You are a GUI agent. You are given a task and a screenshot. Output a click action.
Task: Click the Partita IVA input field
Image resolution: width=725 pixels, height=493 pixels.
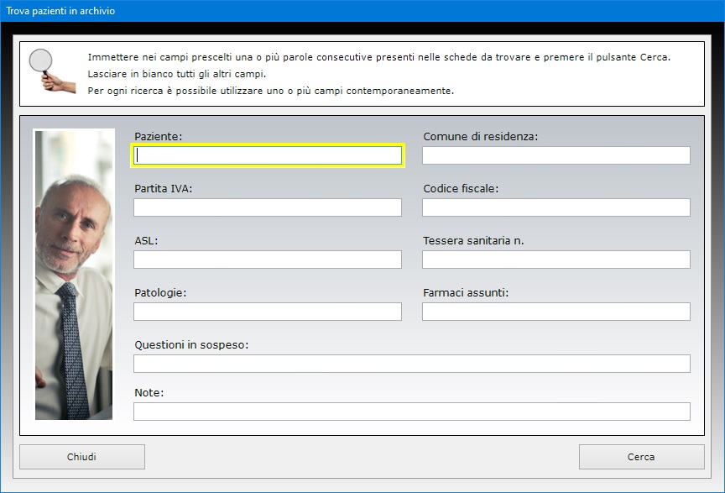(268, 207)
